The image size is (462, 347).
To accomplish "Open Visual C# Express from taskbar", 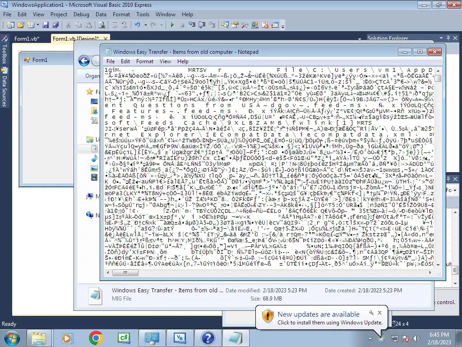I will (x=124, y=338).
